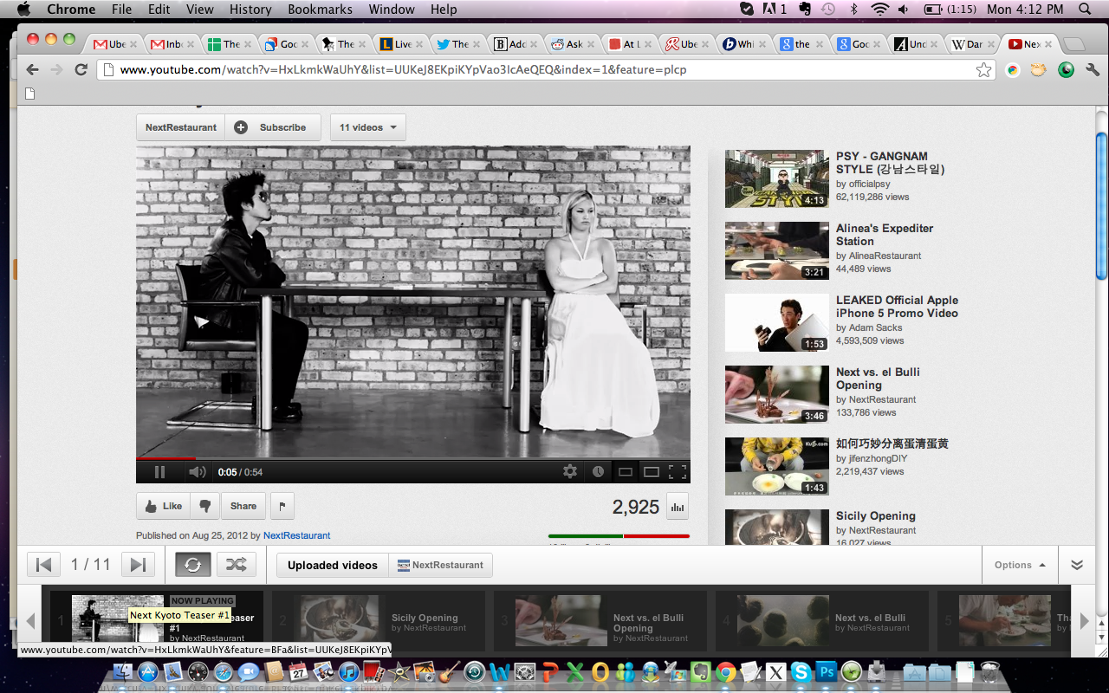Dislike the video with thumbs down

tap(205, 506)
